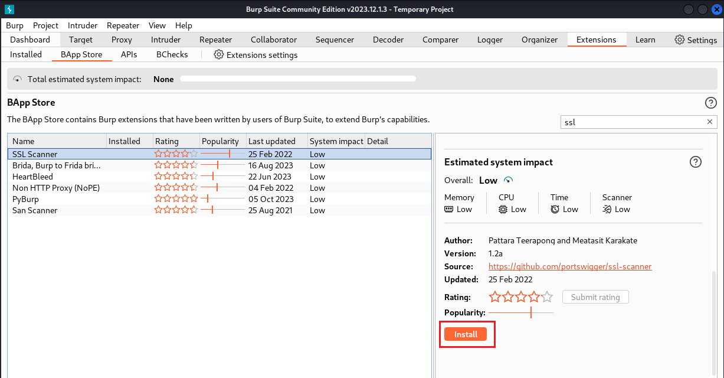
Task: Click the Extensions settings gear icon
Action: click(x=219, y=54)
